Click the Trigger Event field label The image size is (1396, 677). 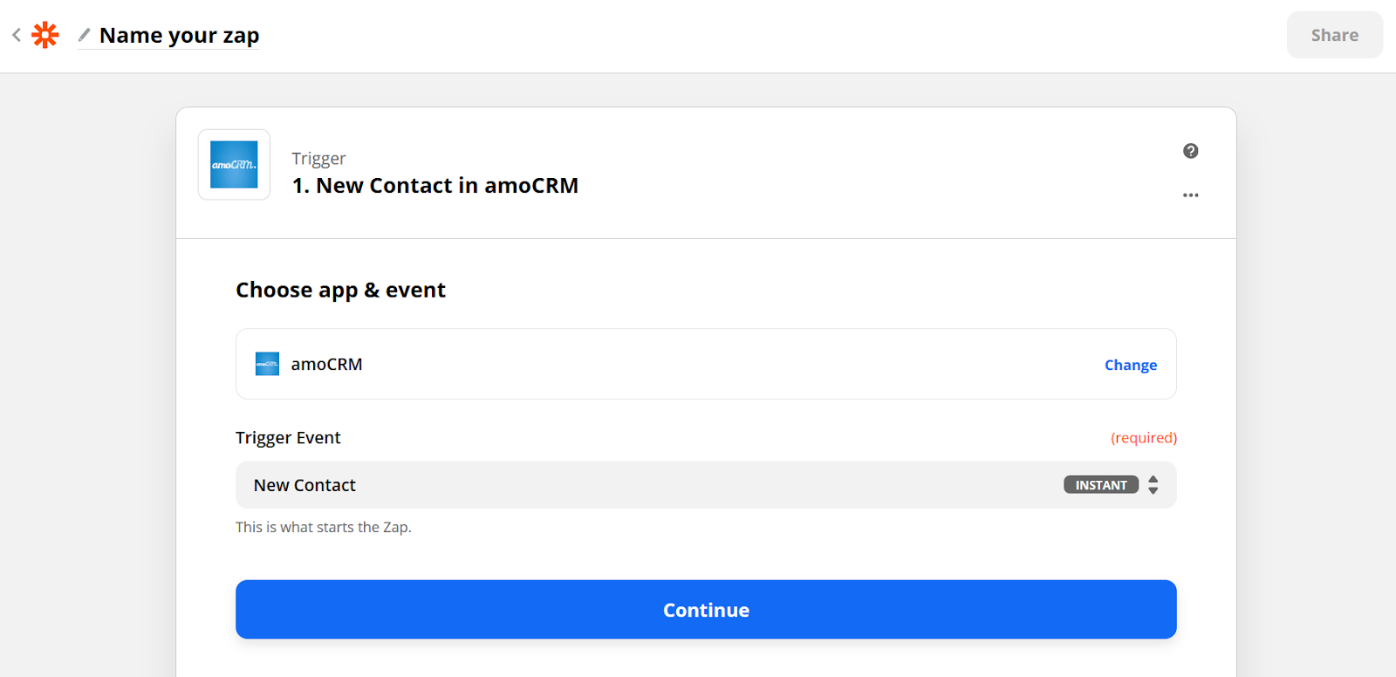288,438
